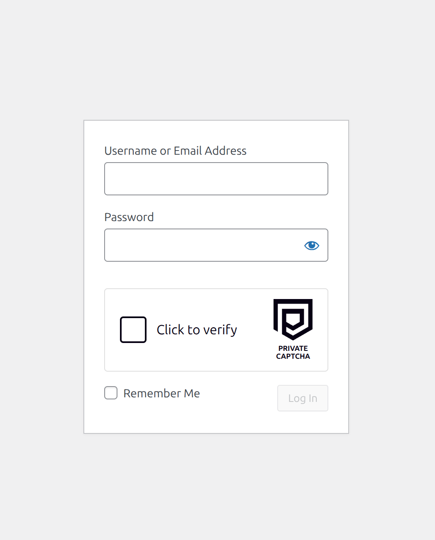Click the Private Captcha shield logo
This screenshot has height=540, width=435.
293,319
